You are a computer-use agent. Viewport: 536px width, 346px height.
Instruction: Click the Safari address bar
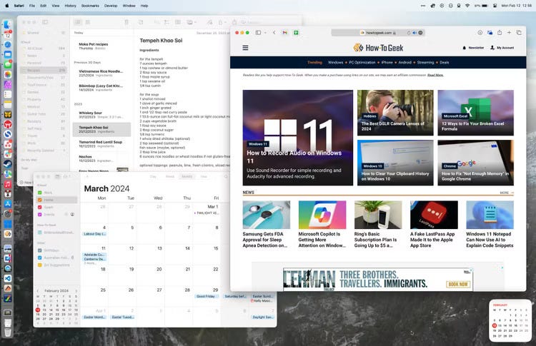[x=378, y=33]
